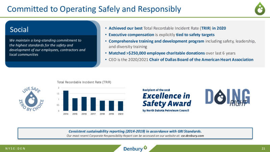Click the green droplet logo in the top corner
This screenshot has width=270, height=152.
coord(260,9)
